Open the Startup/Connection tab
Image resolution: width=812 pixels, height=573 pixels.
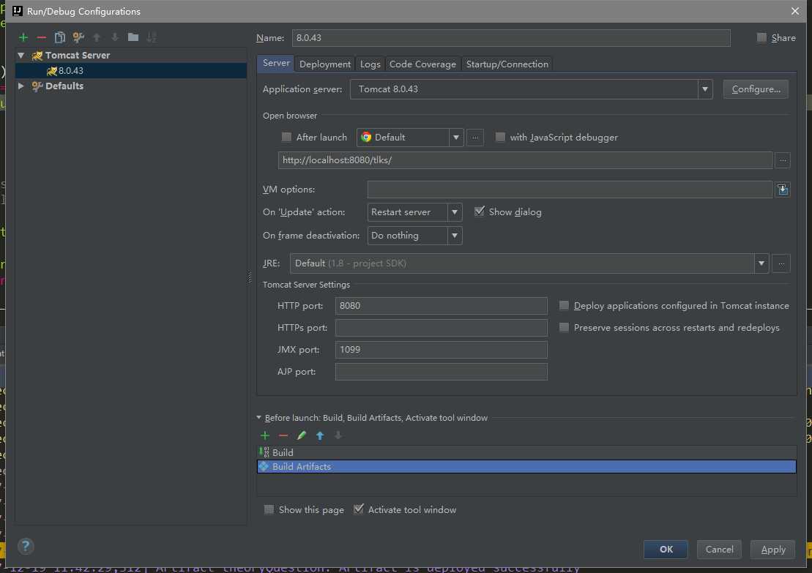coord(507,64)
